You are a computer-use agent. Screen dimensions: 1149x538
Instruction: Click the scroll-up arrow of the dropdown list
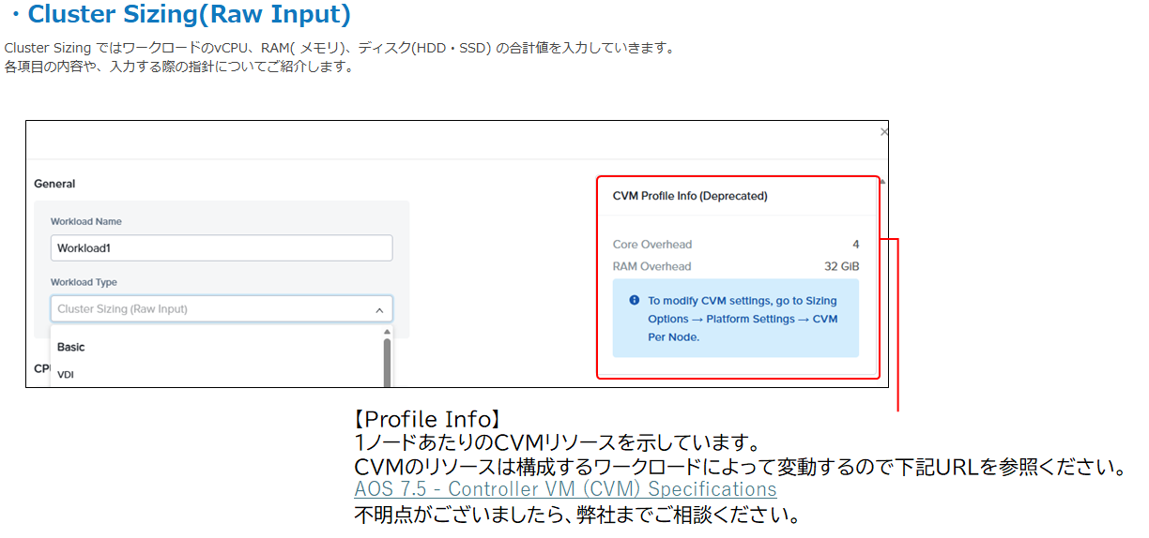click(387, 332)
